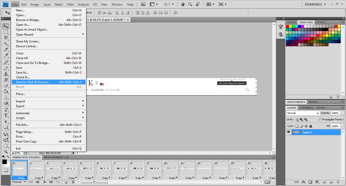This screenshot has width=346, height=186.
Task: Click the Add layer style fx icon
Action: [x=304, y=182]
